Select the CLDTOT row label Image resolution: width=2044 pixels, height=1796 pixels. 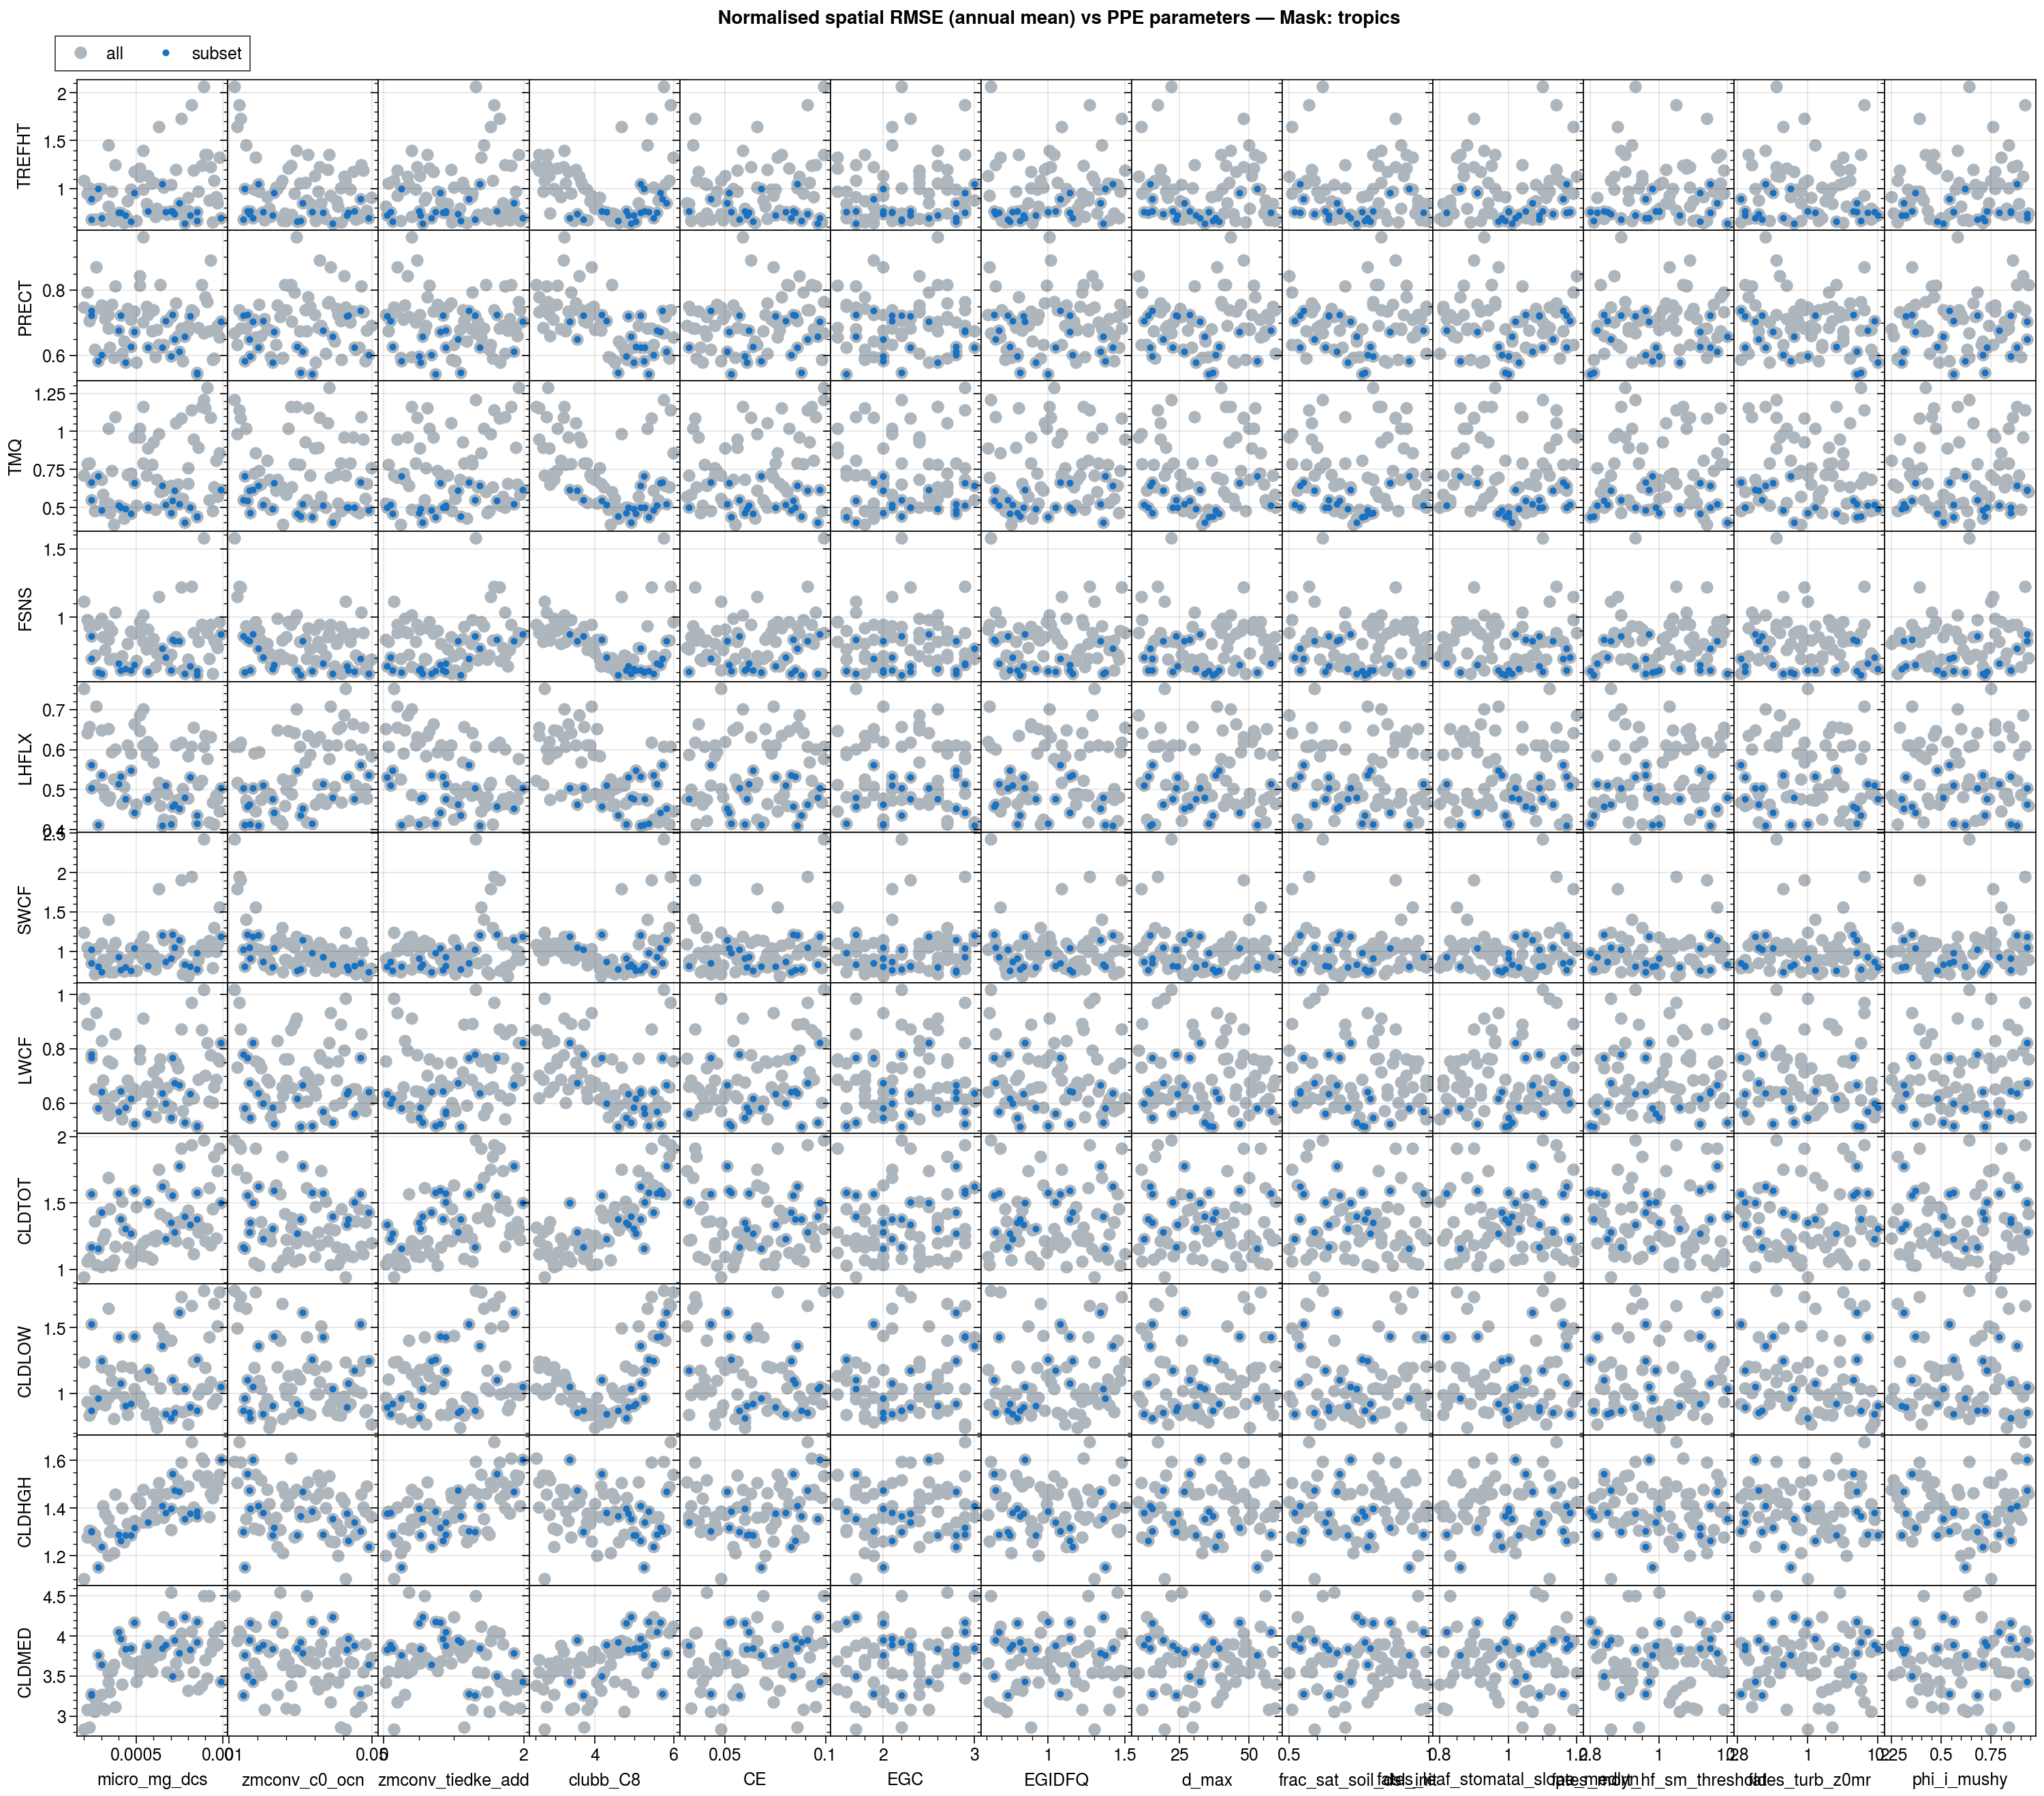(25, 1210)
